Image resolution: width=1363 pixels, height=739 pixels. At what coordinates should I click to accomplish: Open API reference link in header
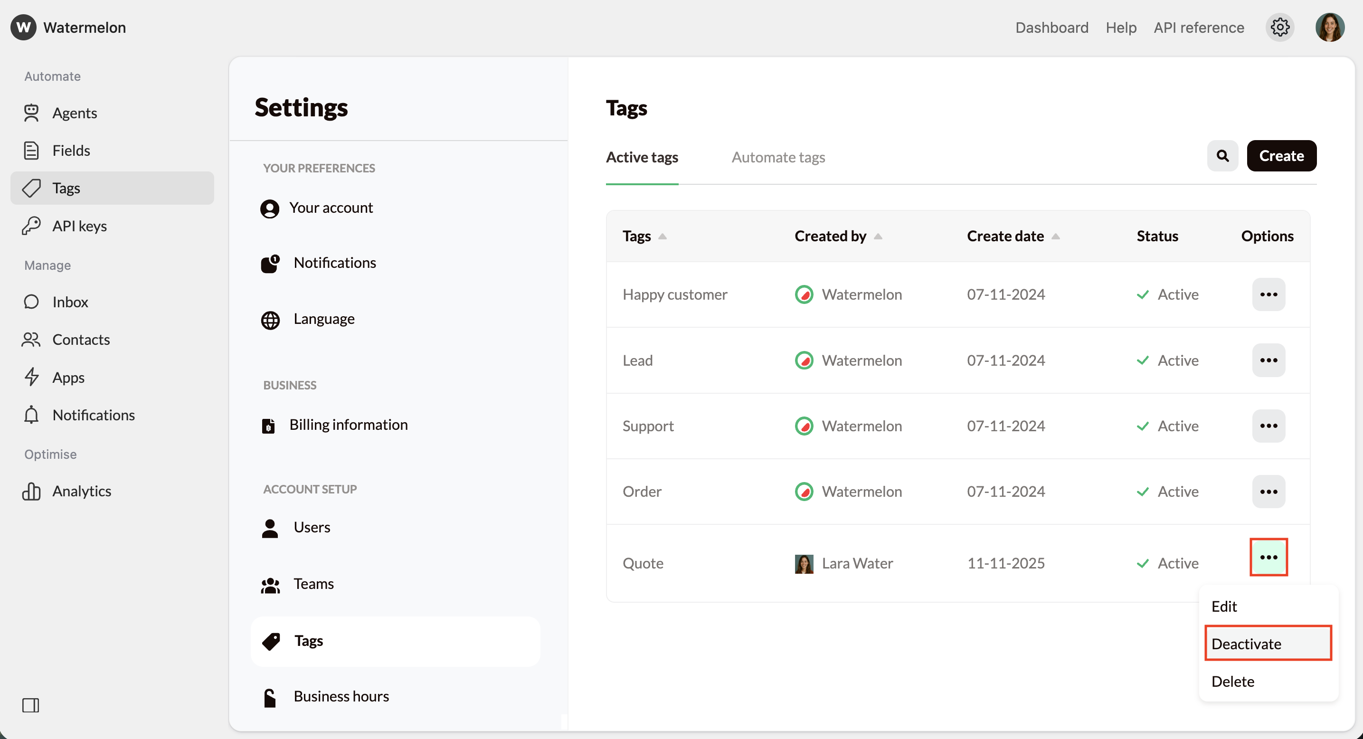pos(1199,27)
